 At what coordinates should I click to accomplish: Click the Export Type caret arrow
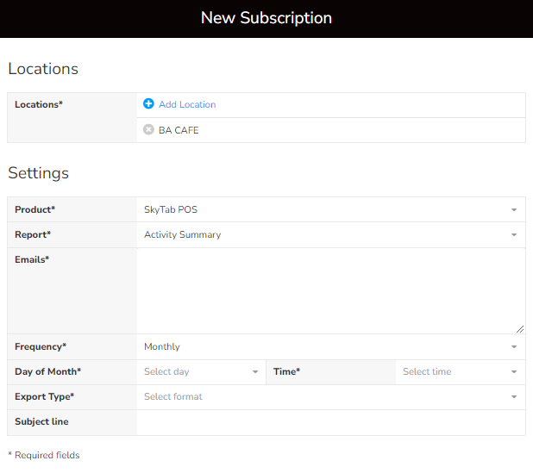pyautogui.click(x=514, y=397)
